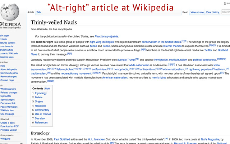Jump to Origins in Contents

pyautogui.click(x=39, y=102)
